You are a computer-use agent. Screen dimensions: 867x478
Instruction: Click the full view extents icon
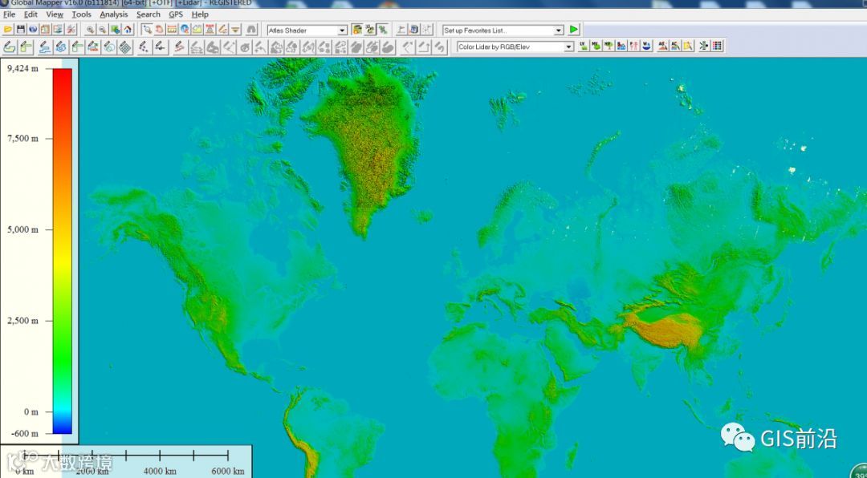[x=115, y=30]
